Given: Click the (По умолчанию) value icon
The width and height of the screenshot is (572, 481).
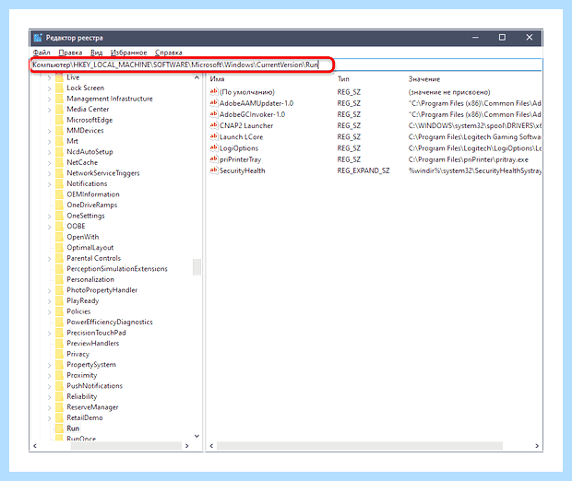Looking at the screenshot, I should [x=214, y=92].
